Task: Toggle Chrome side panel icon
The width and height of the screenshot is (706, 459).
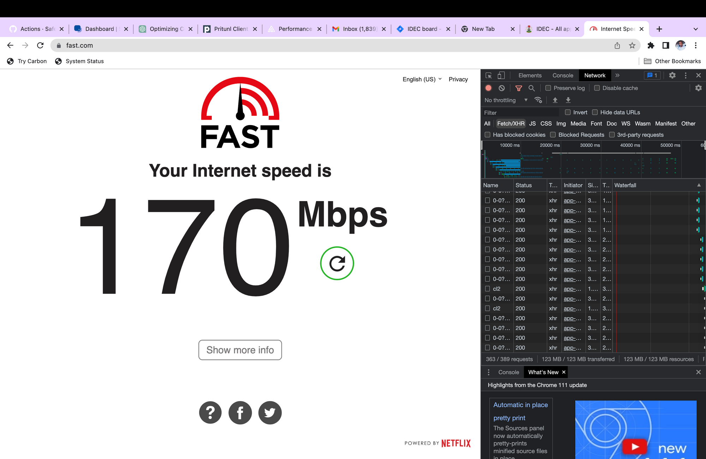Action: 665,45
